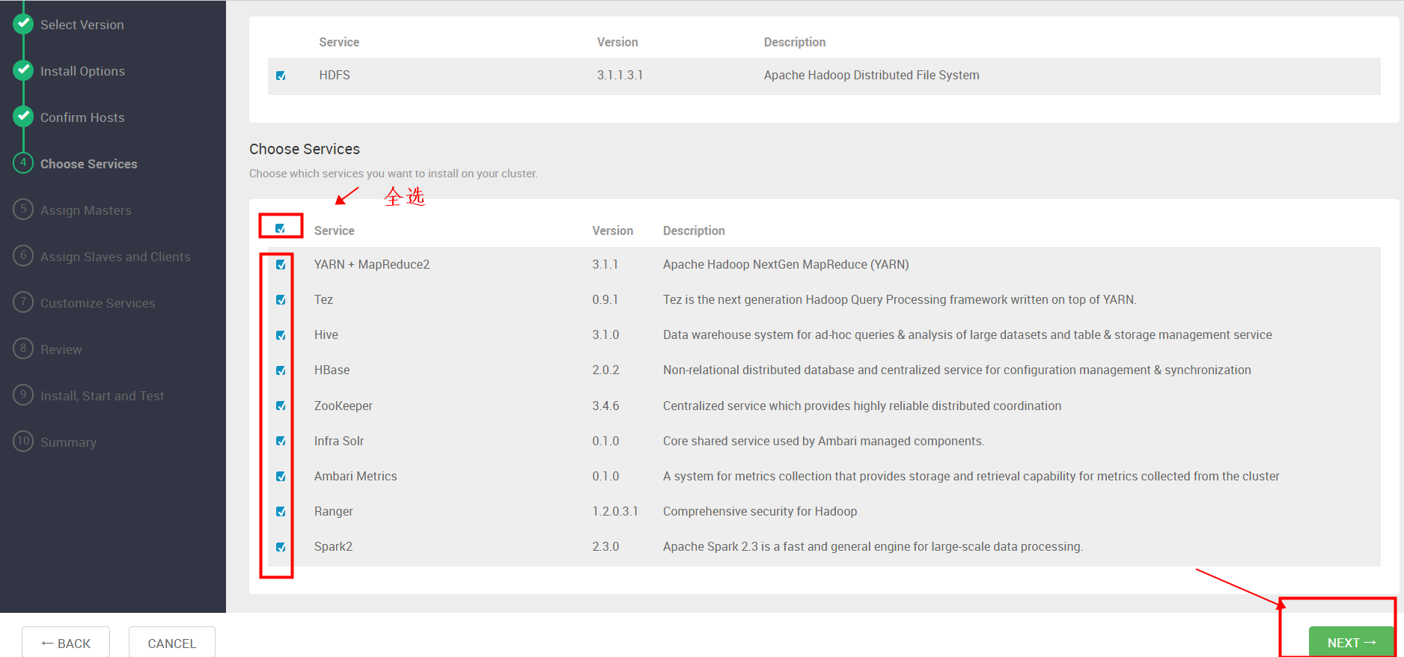Screen dimensions: 1404x657
Task: Click the HBase service name
Action: (332, 370)
